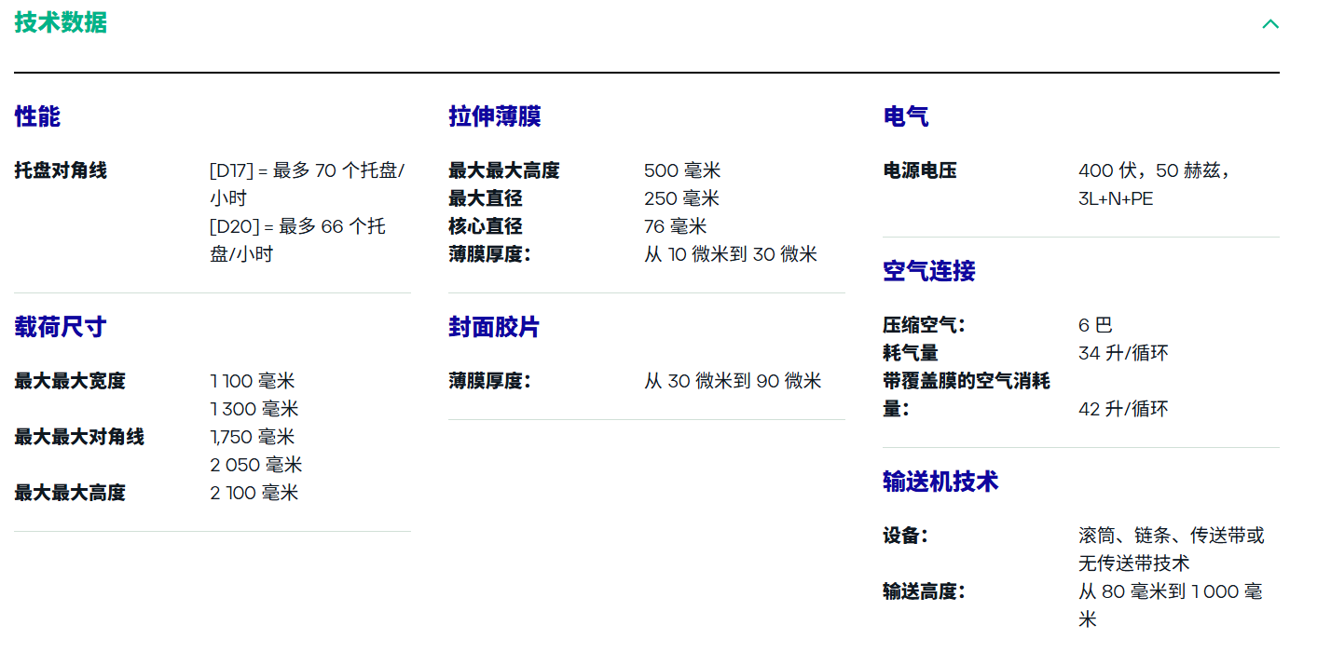Click the 2 100 毫米 height value

point(254,493)
